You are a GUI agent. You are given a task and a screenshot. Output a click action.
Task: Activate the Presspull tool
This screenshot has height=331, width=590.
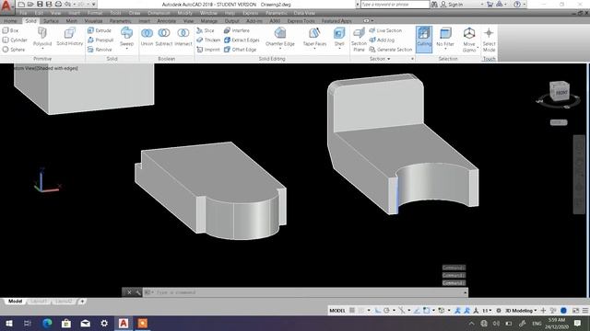[x=100, y=40]
